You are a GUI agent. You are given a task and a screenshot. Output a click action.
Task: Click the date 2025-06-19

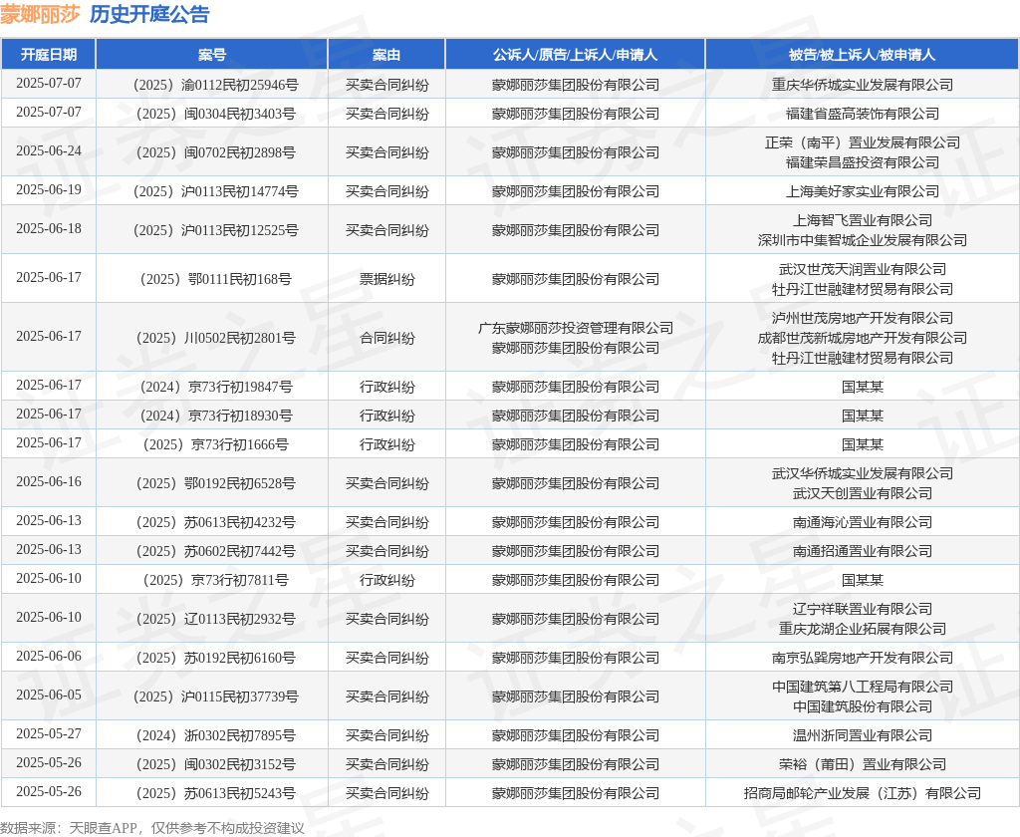click(49, 189)
